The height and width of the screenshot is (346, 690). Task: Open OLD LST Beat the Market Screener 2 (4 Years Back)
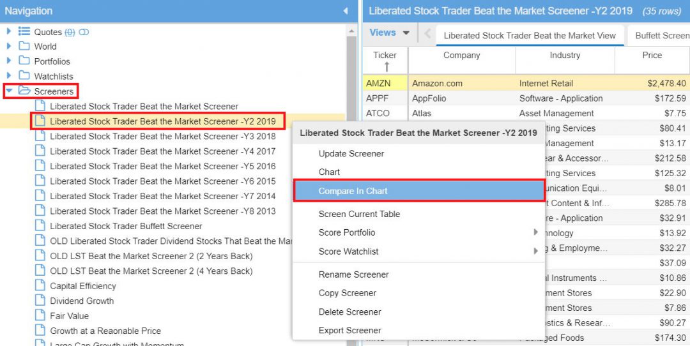coord(151,271)
